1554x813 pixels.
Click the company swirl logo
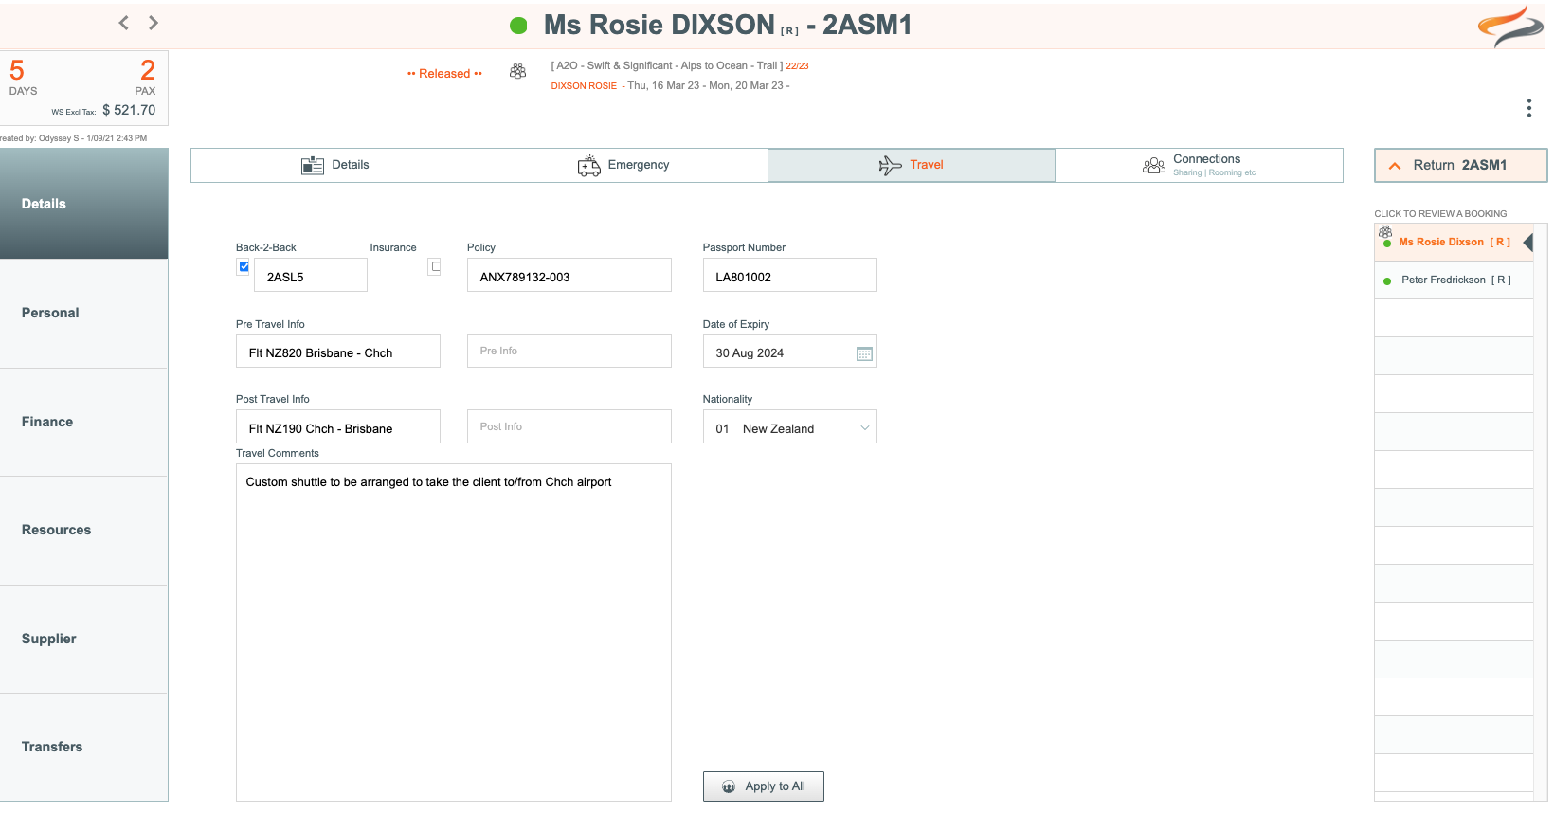[1510, 26]
